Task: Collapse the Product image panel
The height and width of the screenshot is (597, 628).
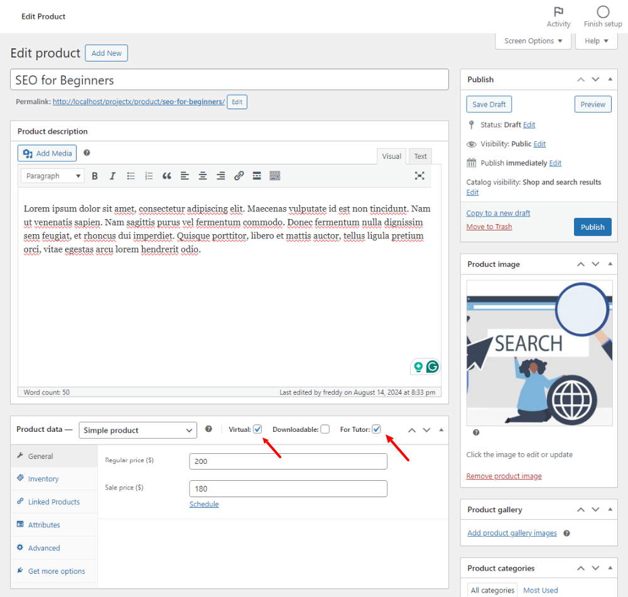Action: [x=610, y=264]
